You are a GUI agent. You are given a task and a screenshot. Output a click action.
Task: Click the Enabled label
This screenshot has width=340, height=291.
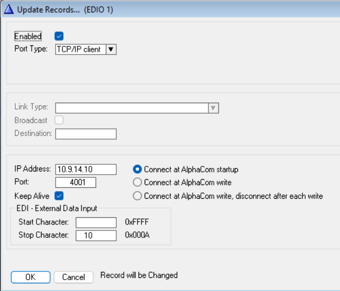(28, 36)
